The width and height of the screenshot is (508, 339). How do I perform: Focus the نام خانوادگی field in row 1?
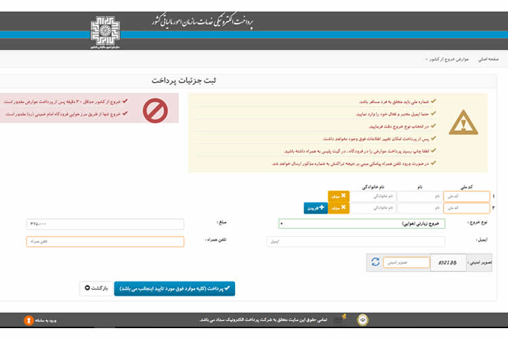[373, 196]
